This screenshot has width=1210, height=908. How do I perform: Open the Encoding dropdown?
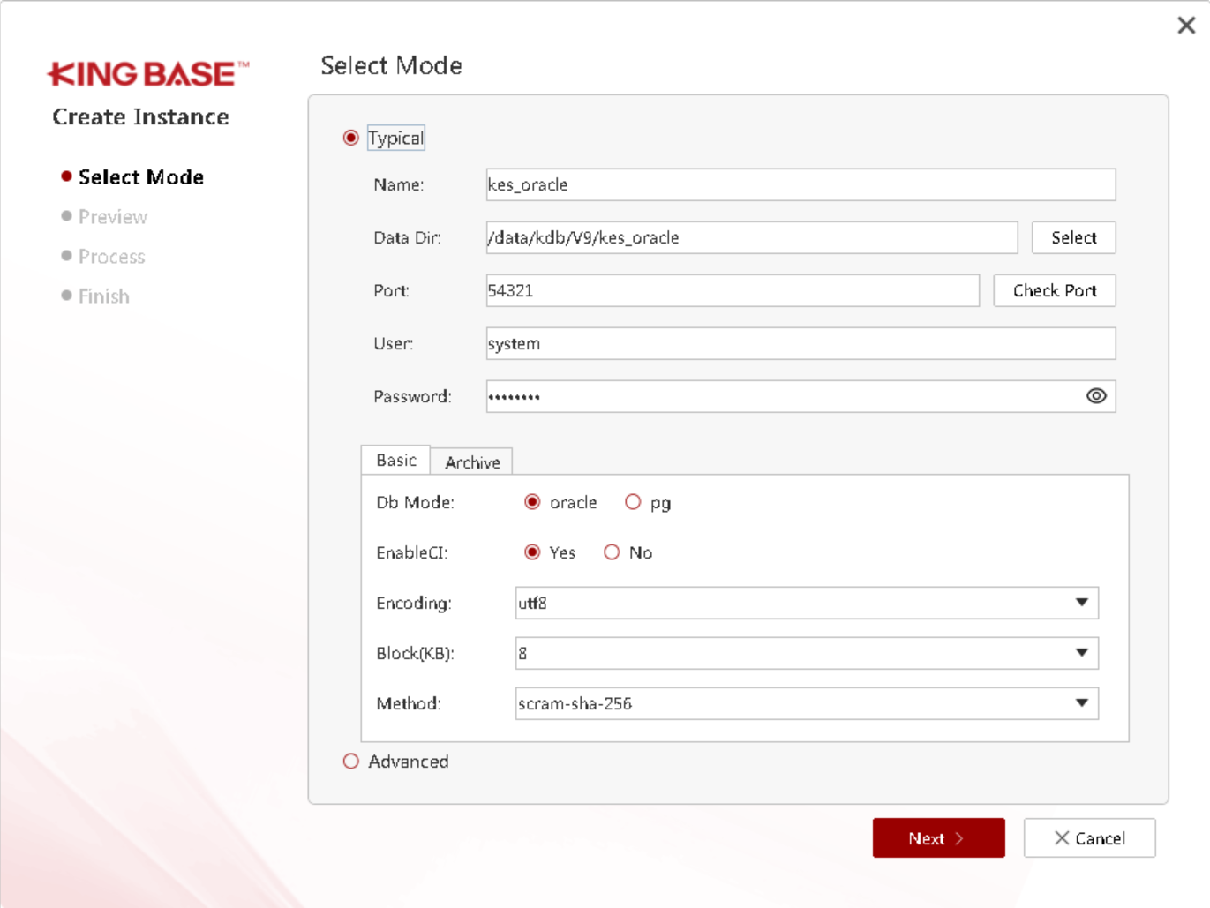click(x=807, y=603)
